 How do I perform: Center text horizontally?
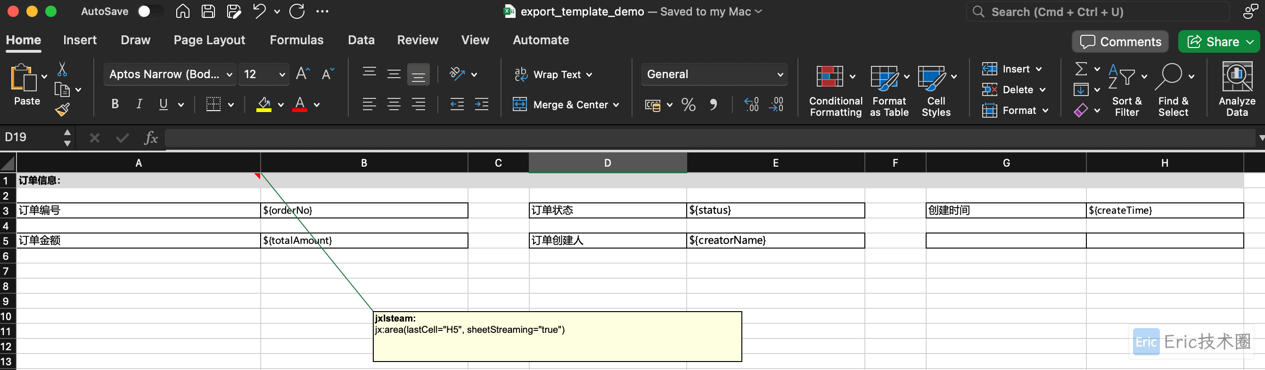coord(394,104)
